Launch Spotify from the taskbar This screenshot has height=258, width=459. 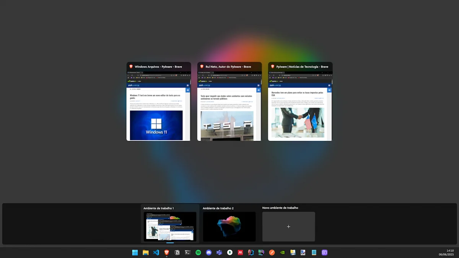click(198, 253)
